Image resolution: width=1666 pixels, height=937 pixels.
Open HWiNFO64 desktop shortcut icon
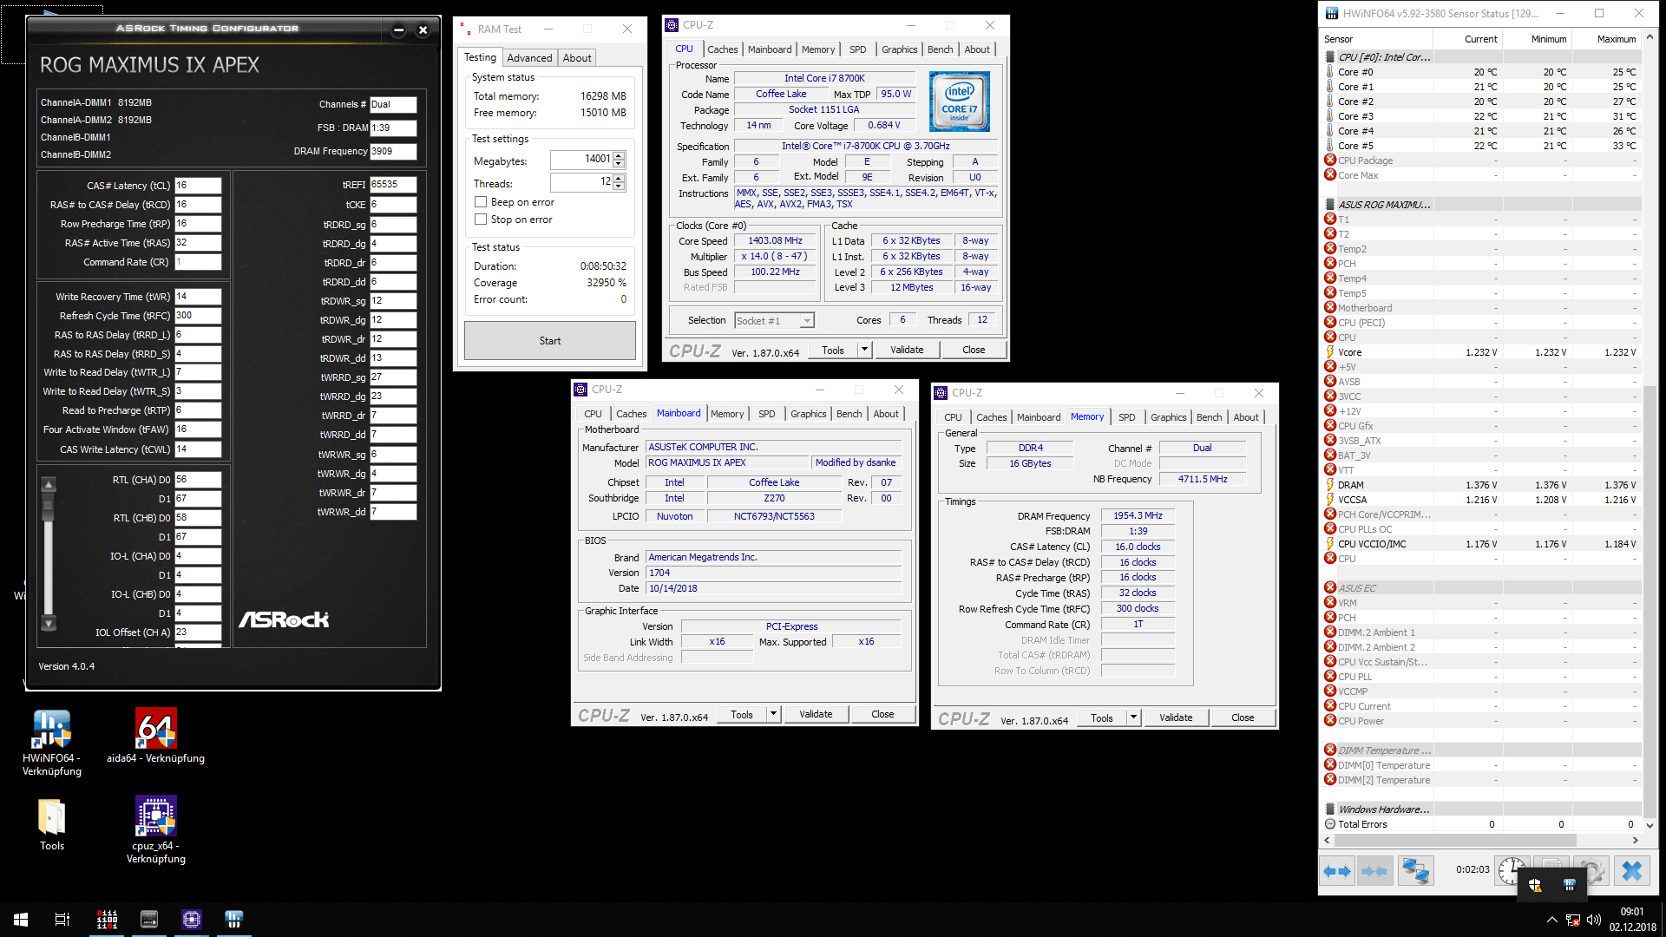pyautogui.click(x=51, y=730)
